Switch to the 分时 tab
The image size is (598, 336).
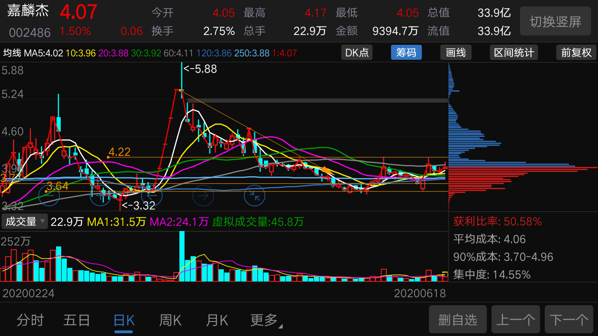[x=30, y=320]
